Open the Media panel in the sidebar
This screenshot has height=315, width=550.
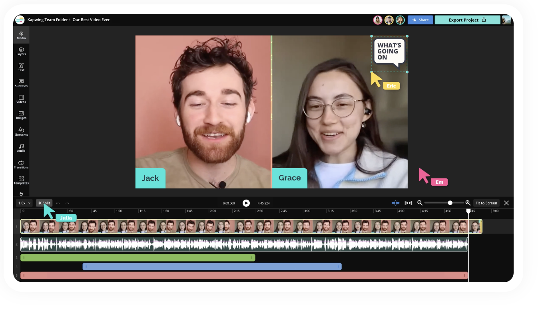(x=21, y=35)
